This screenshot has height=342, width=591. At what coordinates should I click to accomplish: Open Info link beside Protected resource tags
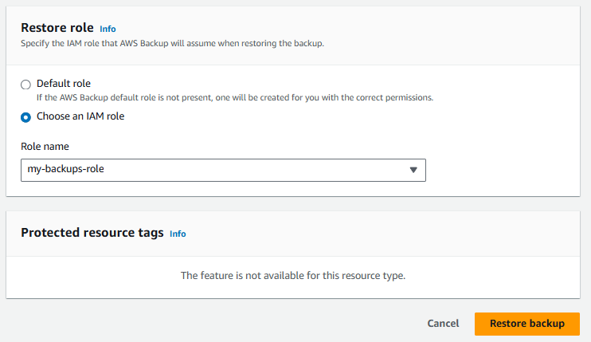[x=178, y=234]
